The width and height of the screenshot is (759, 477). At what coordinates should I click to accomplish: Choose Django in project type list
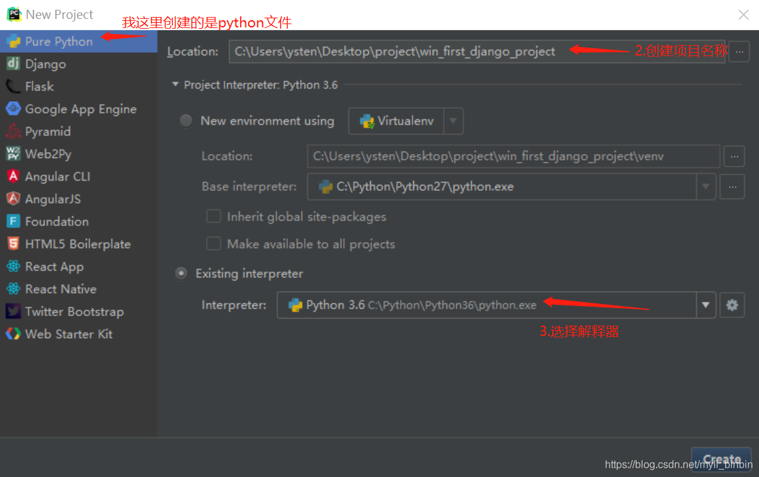click(x=46, y=64)
